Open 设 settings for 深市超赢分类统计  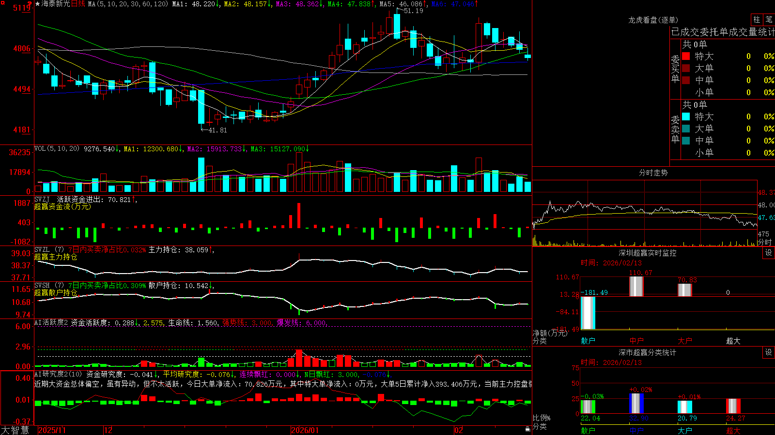click(x=769, y=352)
